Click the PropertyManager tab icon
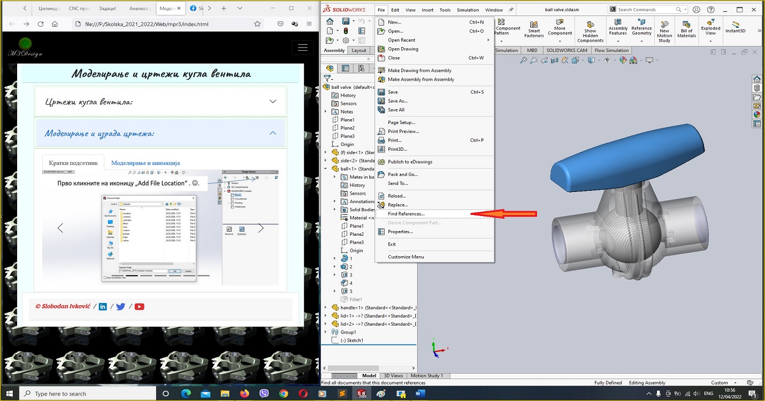765x401 pixels. [x=346, y=68]
